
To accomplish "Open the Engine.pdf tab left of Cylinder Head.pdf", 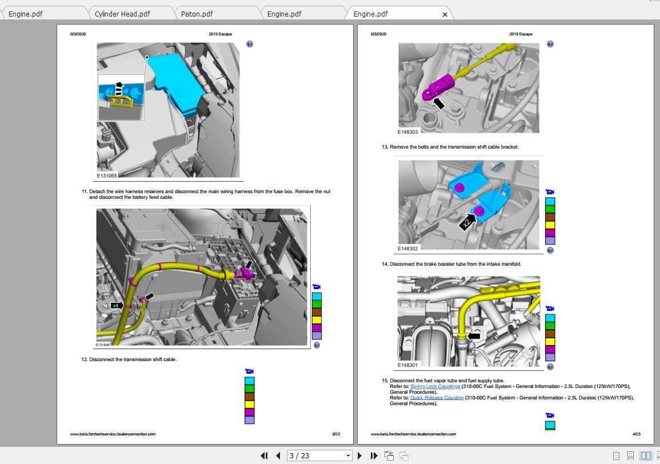I will point(26,14).
